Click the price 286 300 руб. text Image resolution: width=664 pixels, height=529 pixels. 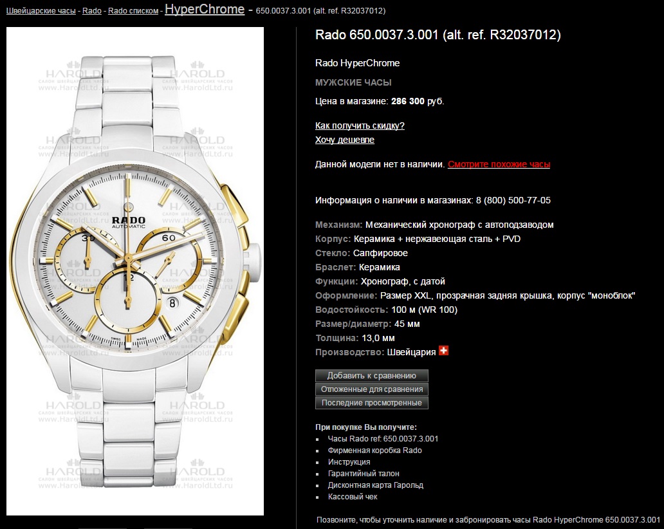(418, 101)
